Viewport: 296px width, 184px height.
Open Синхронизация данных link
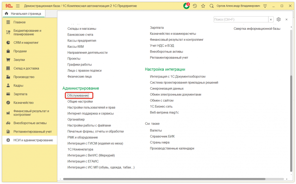coord(166,88)
